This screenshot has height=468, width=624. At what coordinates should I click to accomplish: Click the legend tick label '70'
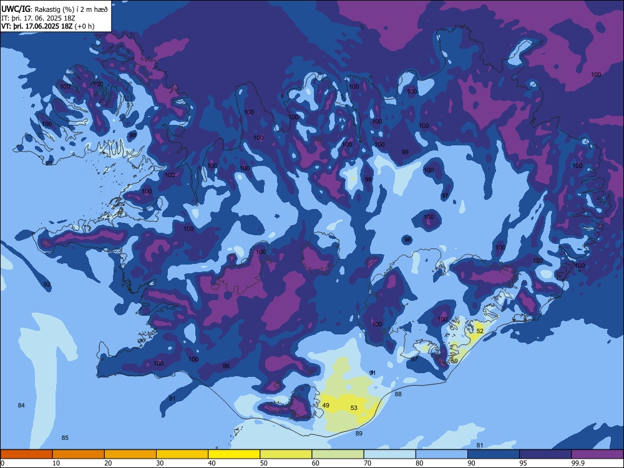coord(368,463)
